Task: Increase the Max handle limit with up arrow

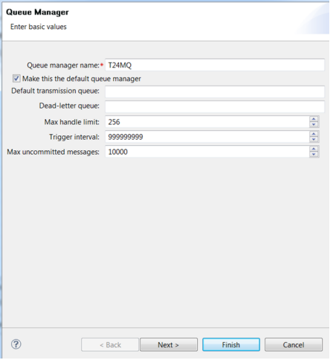Action: point(314,119)
